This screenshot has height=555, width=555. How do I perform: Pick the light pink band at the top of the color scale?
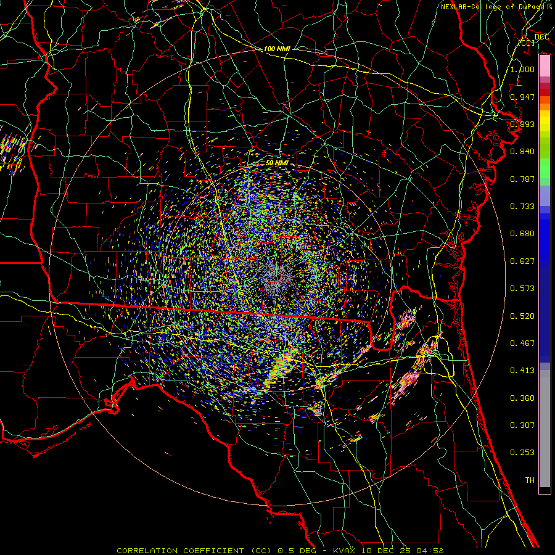pyautogui.click(x=545, y=66)
